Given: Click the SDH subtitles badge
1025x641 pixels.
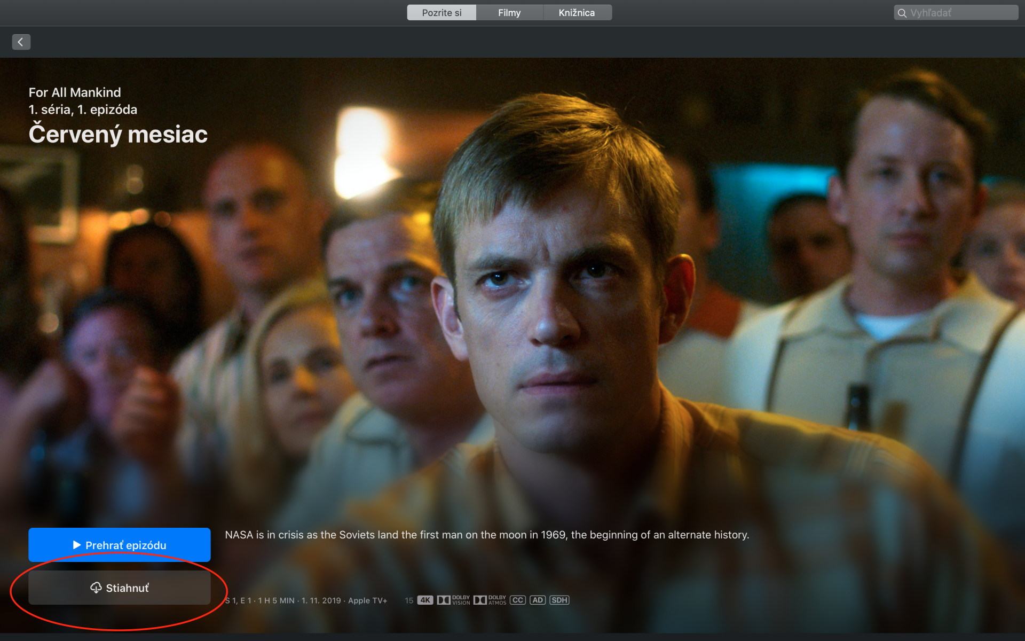Looking at the screenshot, I should (x=559, y=600).
